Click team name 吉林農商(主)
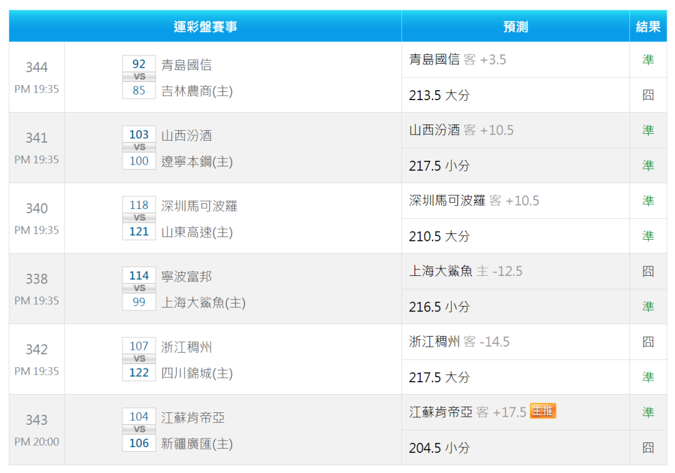Image resolution: width=675 pixels, height=473 pixels. tap(197, 91)
